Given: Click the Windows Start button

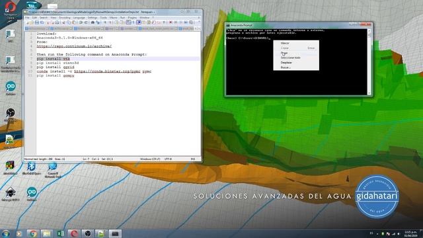Looking at the screenshot, I should pyautogui.click(x=5, y=233).
